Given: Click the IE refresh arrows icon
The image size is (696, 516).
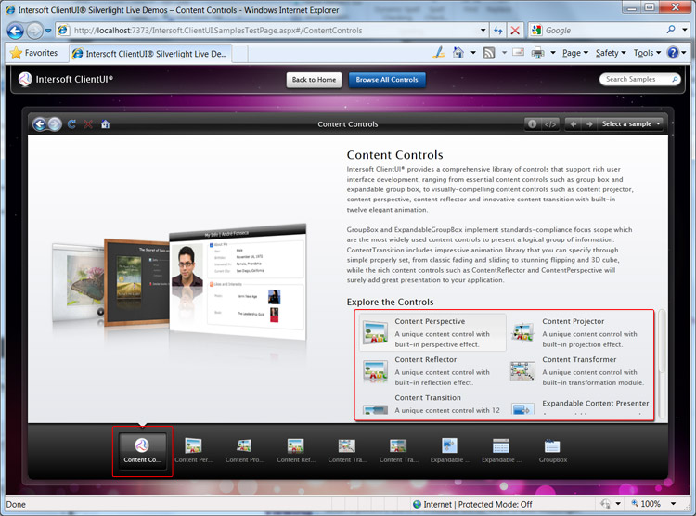Looking at the screenshot, I should click(x=498, y=31).
